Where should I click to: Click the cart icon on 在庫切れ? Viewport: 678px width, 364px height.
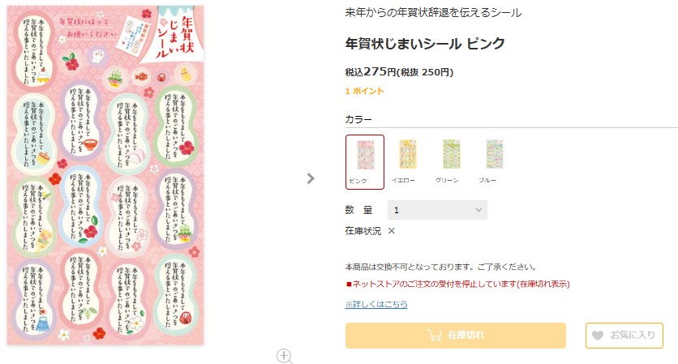click(x=434, y=335)
